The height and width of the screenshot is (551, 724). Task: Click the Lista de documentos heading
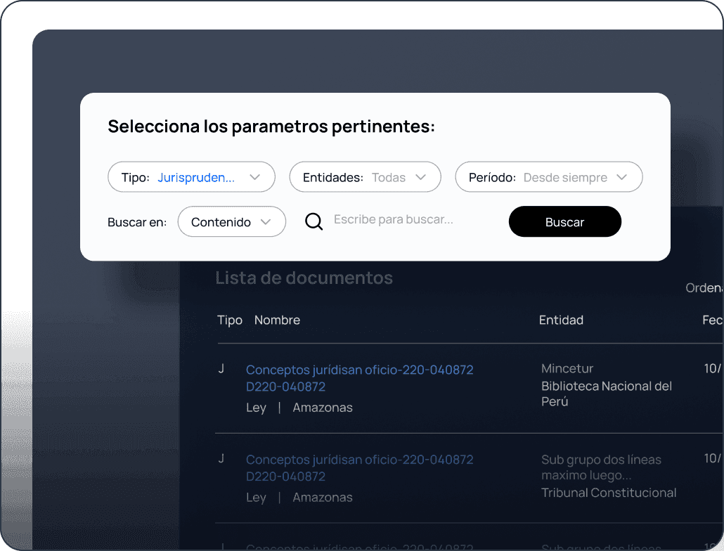[304, 278]
